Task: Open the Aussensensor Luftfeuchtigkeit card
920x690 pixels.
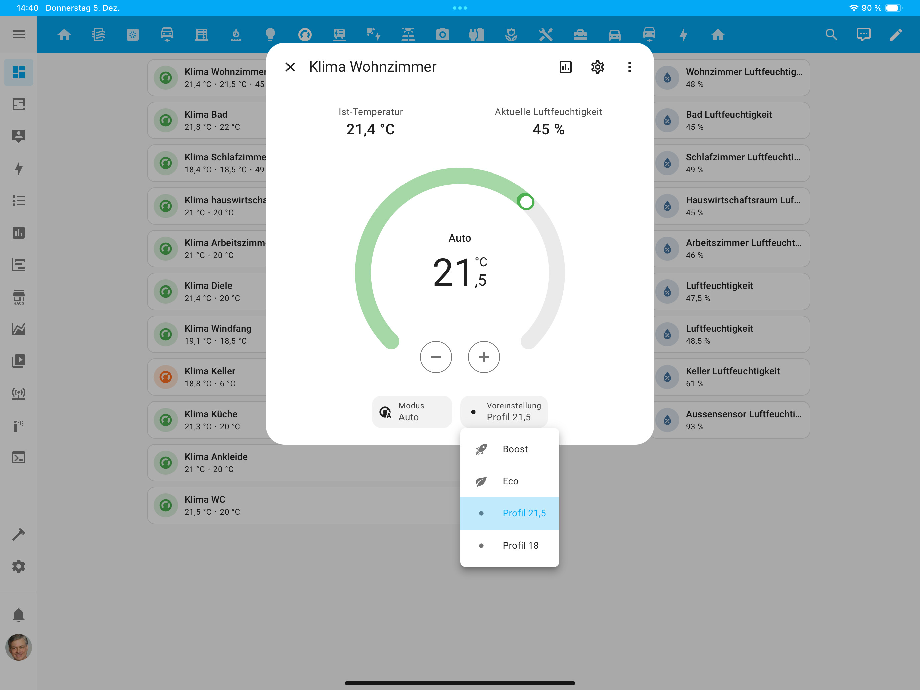Action: pyautogui.click(x=731, y=420)
